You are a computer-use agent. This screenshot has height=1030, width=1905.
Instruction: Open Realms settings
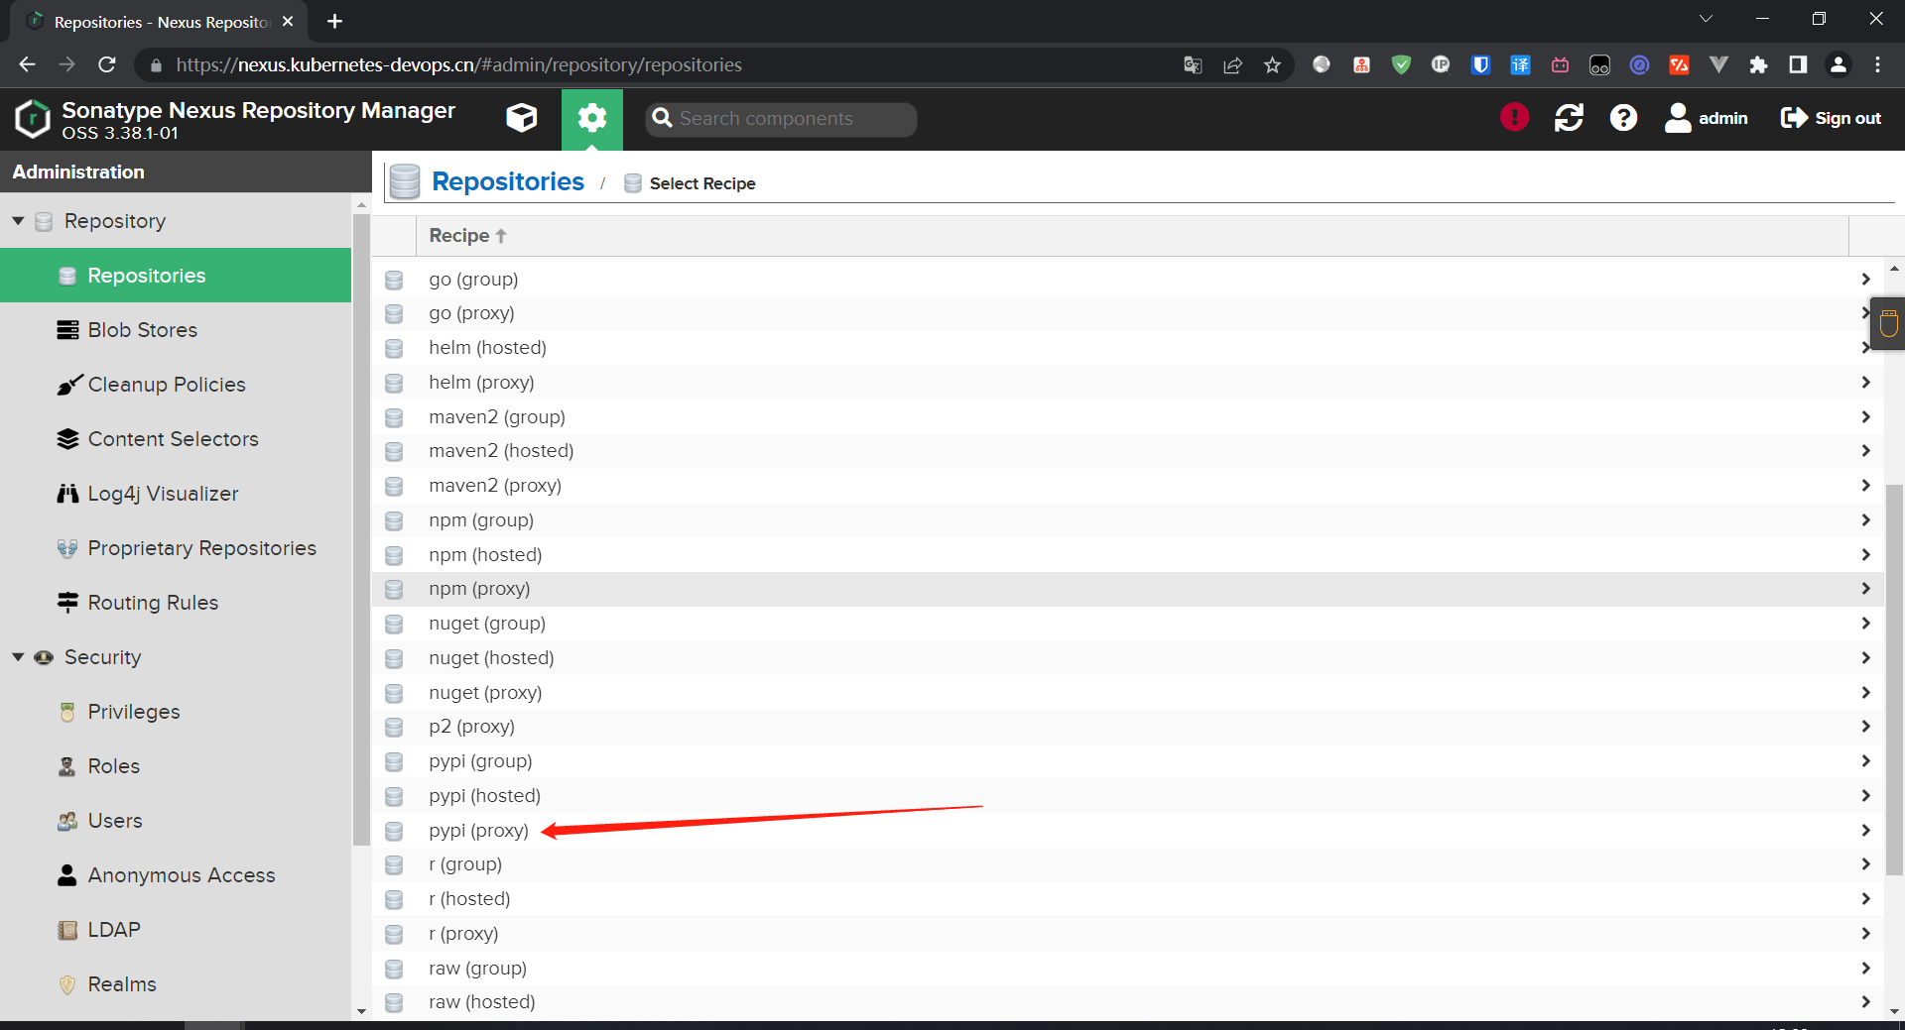[176, 984]
